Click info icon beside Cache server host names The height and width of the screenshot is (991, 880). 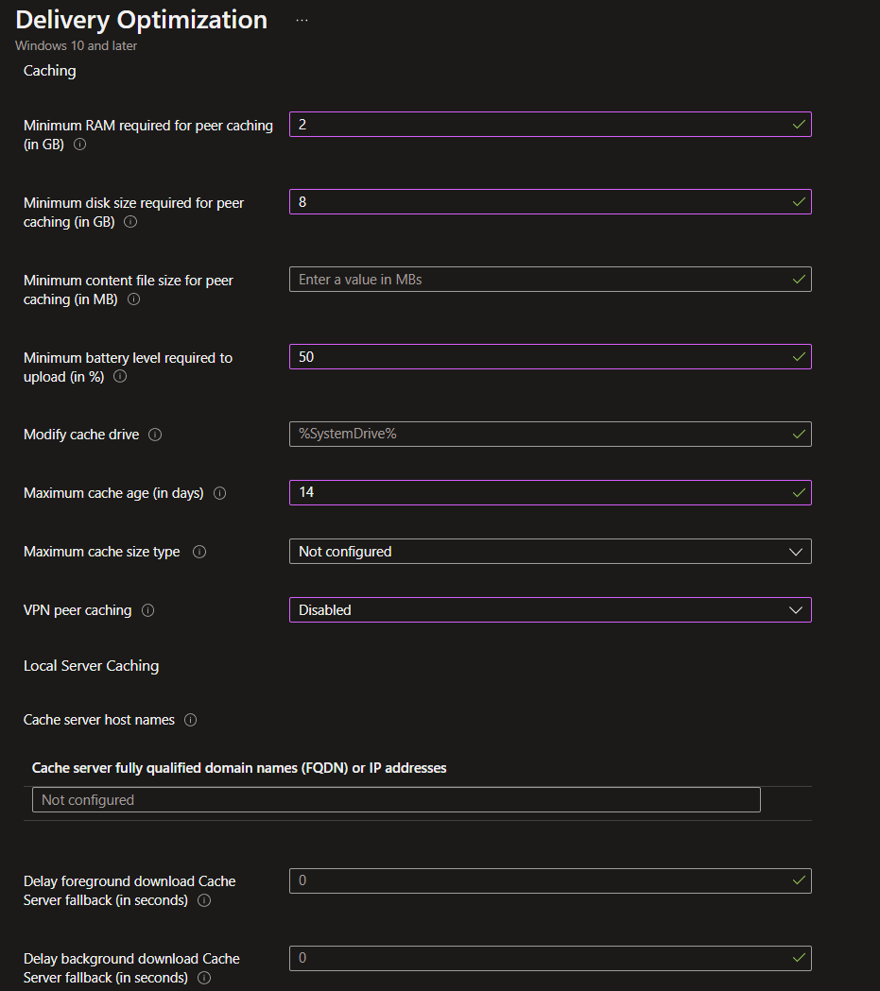tap(191, 720)
